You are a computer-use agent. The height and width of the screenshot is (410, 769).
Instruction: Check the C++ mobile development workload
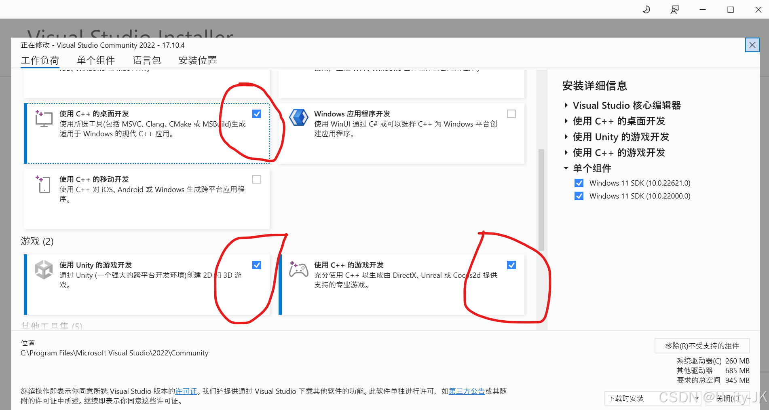coord(257,179)
